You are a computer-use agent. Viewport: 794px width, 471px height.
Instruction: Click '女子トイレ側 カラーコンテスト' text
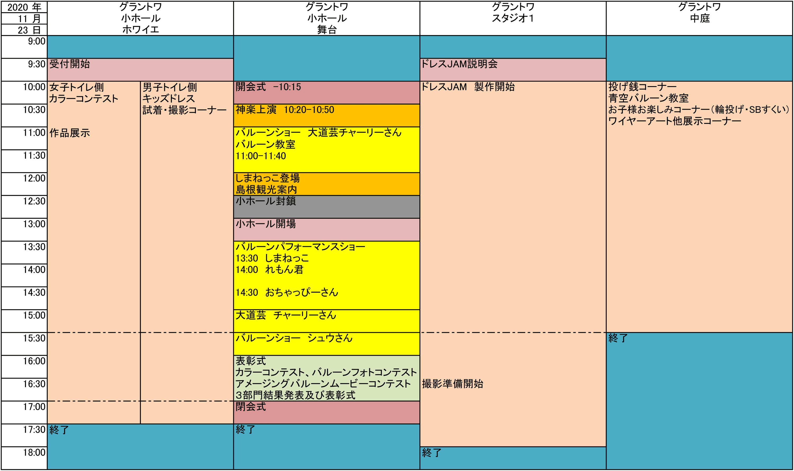click(x=84, y=93)
